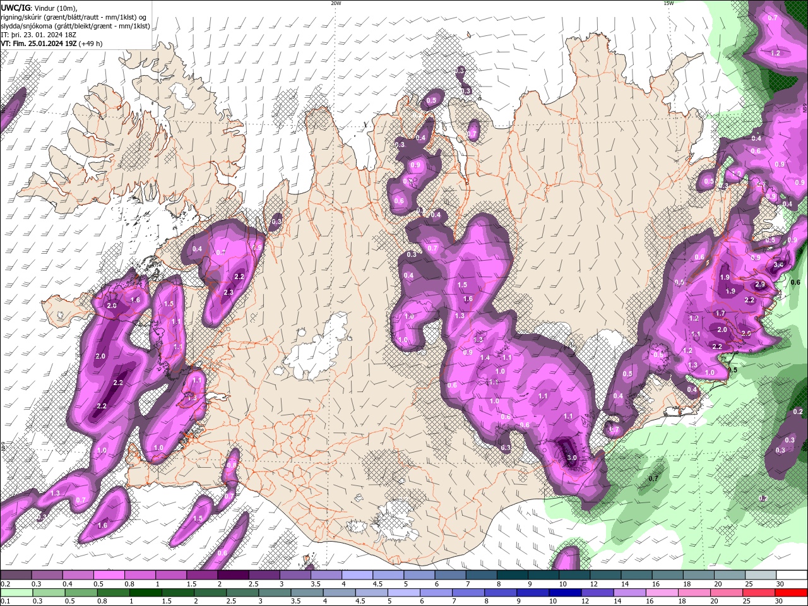Click the '20W' longitude label on map
This screenshot has width=808, height=606.
pyautogui.click(x=336, y=3)
